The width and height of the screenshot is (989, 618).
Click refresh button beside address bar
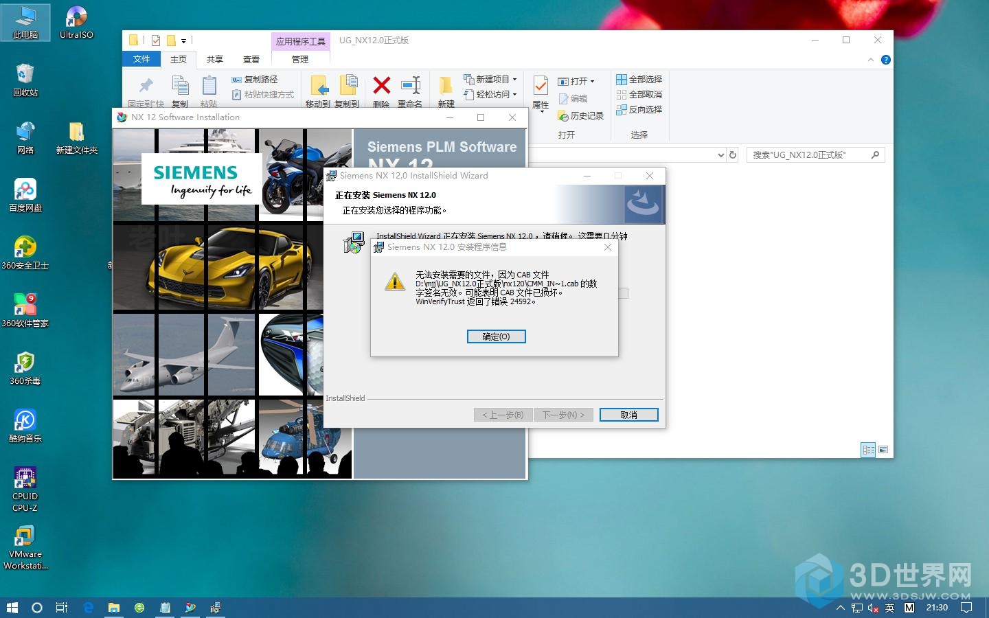[733, 155]
